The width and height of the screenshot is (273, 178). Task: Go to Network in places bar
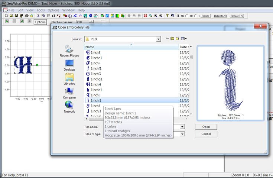coord(69,107)
